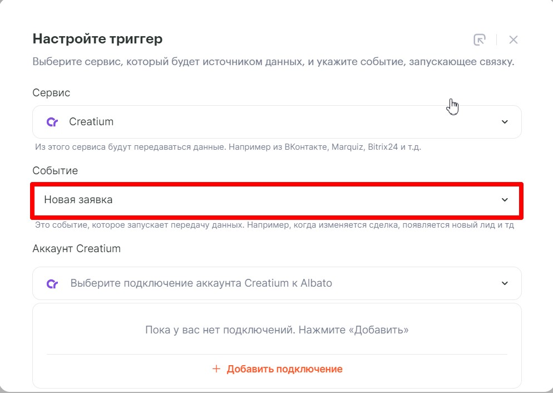Viewport: 553px width, 393px height.
Task: Click the Creatium logo in the account field
Action: (x=52, y=284)
